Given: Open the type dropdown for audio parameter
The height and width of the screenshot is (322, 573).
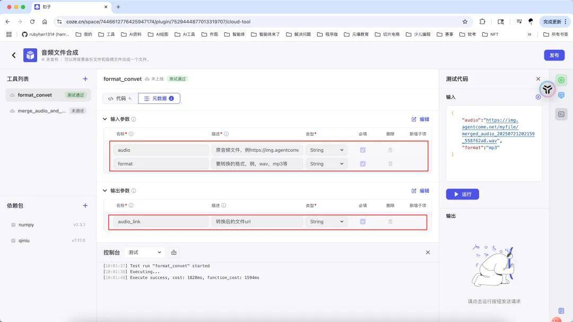Looking at the screenshot, I should point(327,150).
